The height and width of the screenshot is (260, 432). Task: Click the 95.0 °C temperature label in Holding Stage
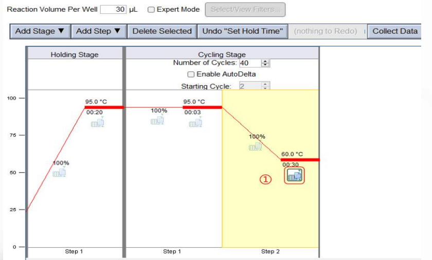click(96, 102)
